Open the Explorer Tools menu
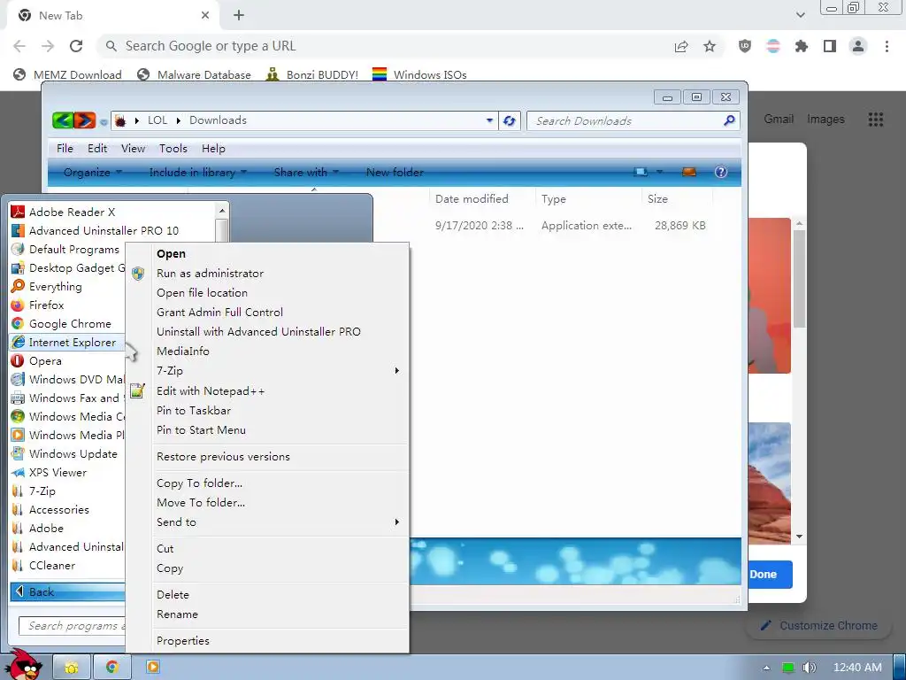 pyautogui.click(x=173, y=149)
